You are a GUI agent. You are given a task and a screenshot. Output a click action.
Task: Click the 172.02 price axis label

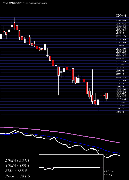click(x=121, y=105)
